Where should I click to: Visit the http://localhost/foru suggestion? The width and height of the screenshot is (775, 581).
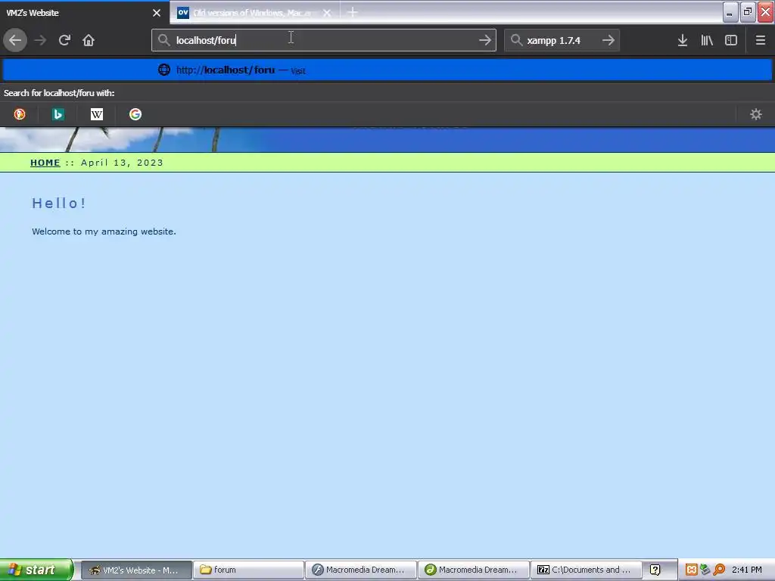[x=387, y=70]
